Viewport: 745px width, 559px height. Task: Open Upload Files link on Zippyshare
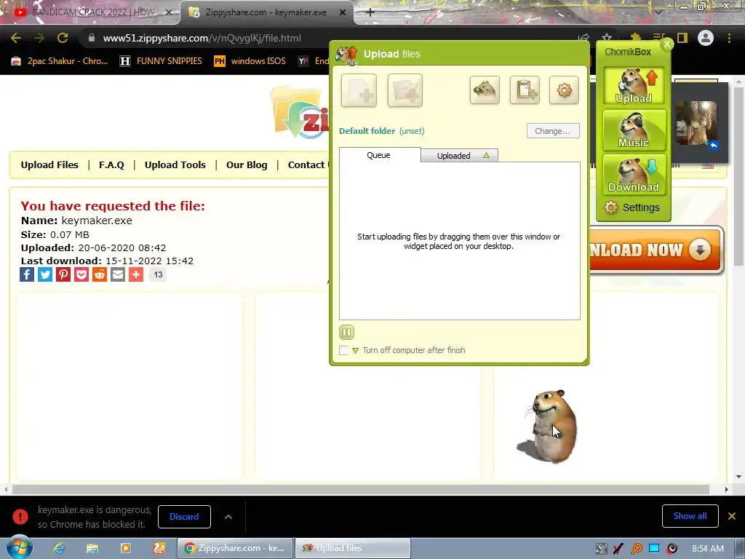pyautogui.click(x=49, y=165)
